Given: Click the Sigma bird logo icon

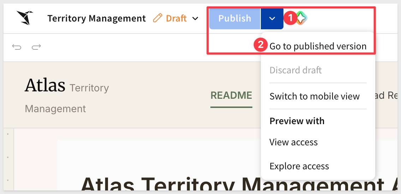Looking at the screenshot, I should (x=25, y=18).
